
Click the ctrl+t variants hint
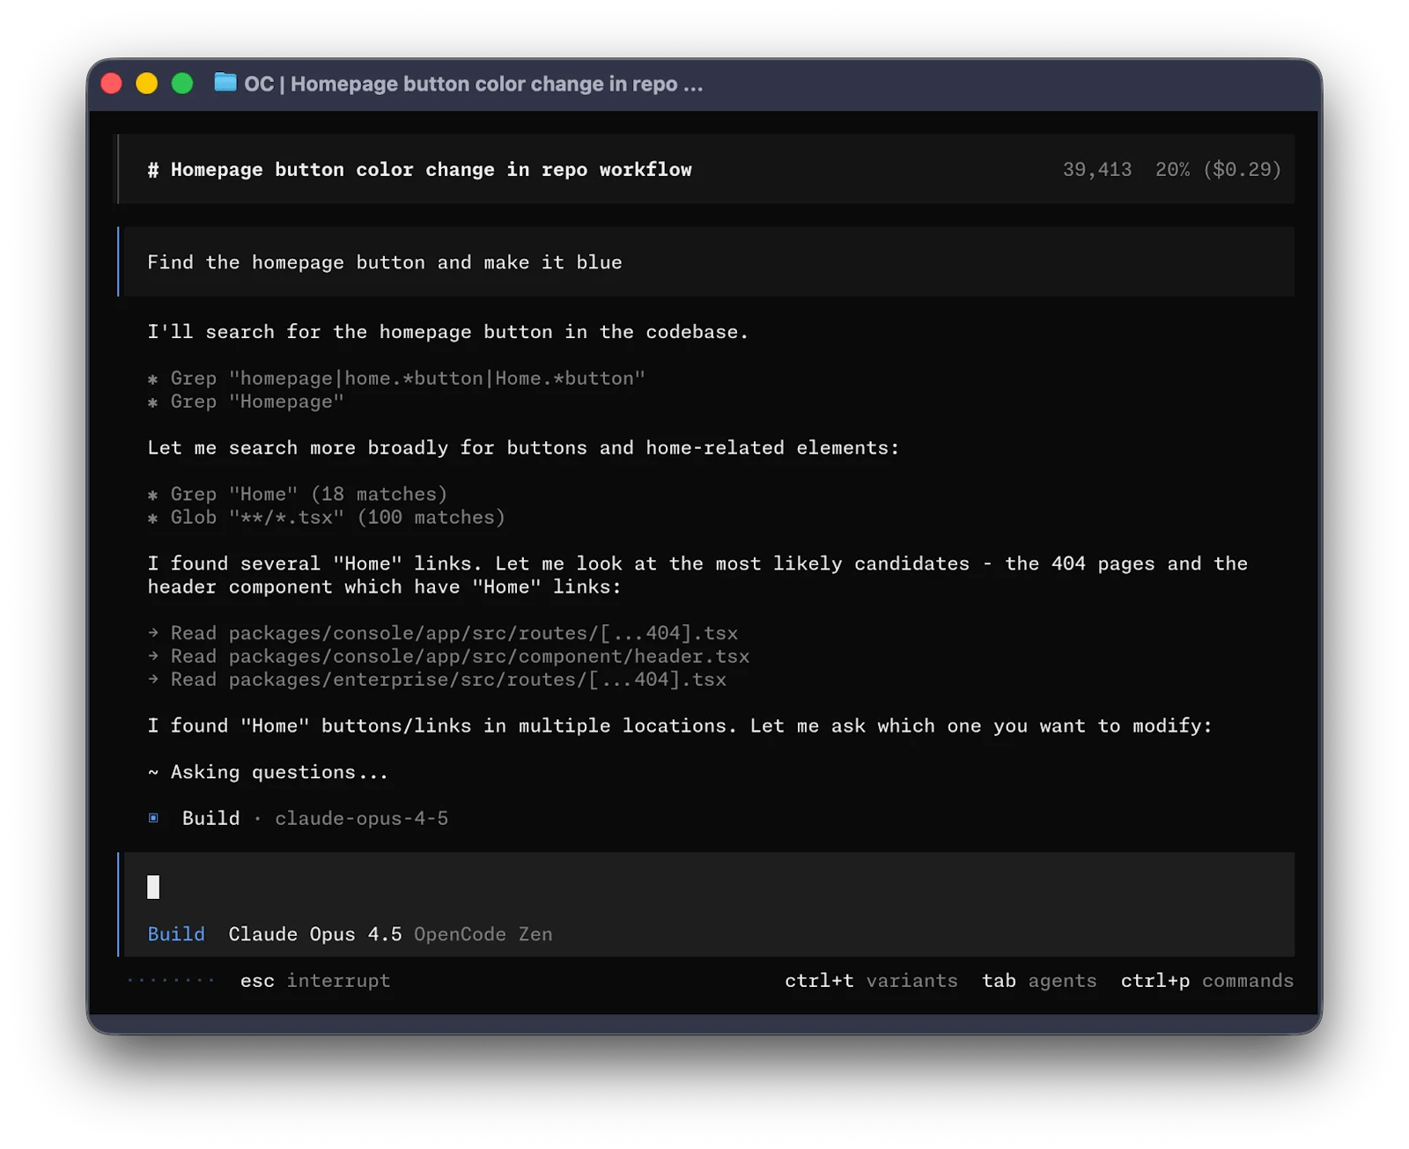(871, 981)
